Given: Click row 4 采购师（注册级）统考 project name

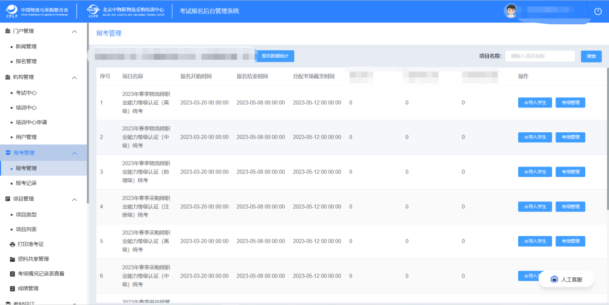Looking at the screenshot, I should click(x=146, y=207).
